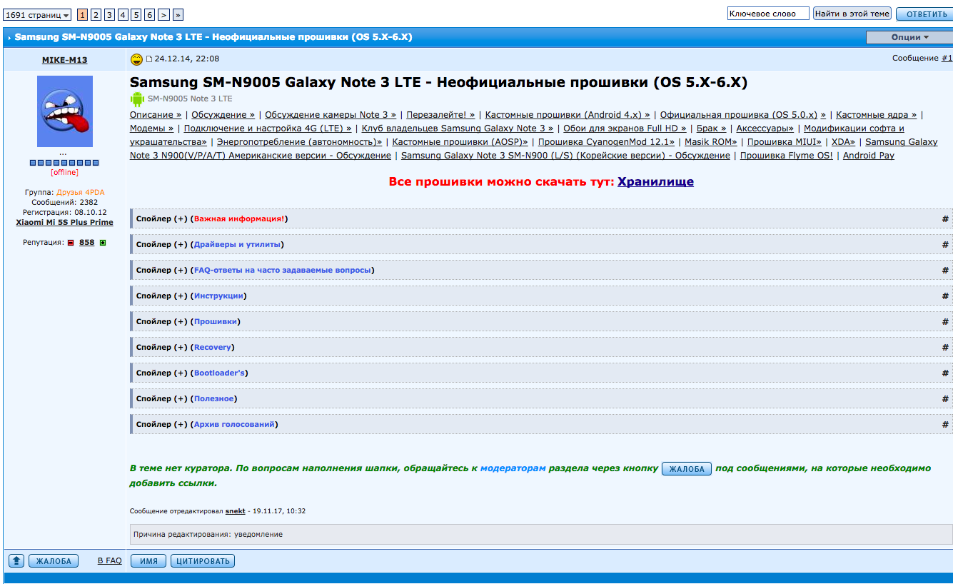This screenshot has height=584, width=953.
Task: Click the inline ЖАЛОБА button in green text
Action: tap(687, 469)
